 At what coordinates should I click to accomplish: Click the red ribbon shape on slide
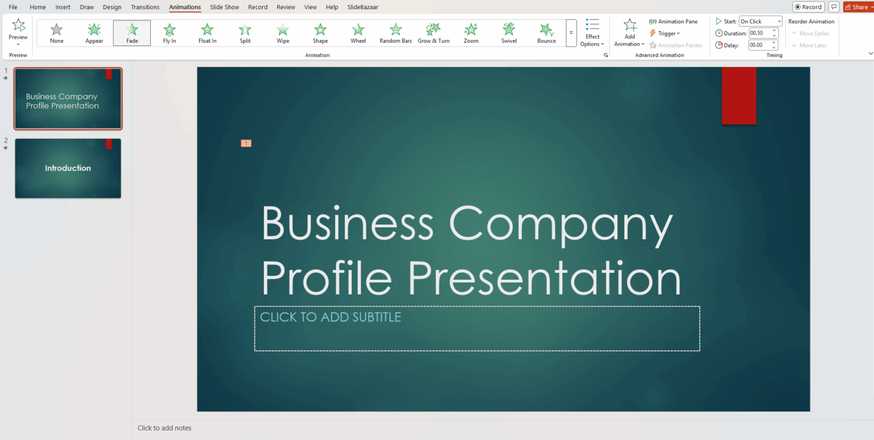(739, 96)
